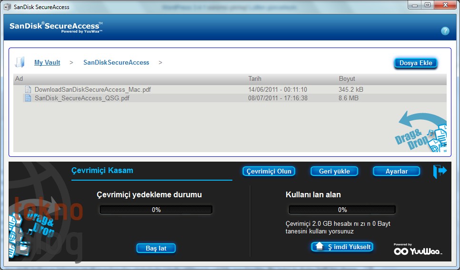The image size is (460, 270).
Task: Click the Çevrimiçi Olun button
Action: (269, 171)
